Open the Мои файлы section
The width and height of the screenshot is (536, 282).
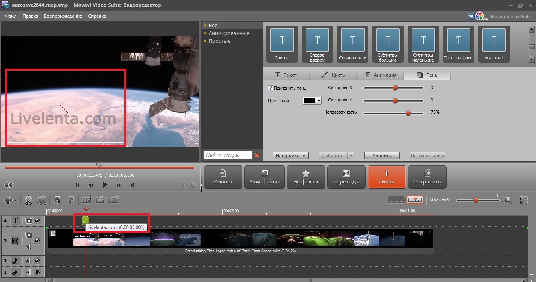pos(264,177)
